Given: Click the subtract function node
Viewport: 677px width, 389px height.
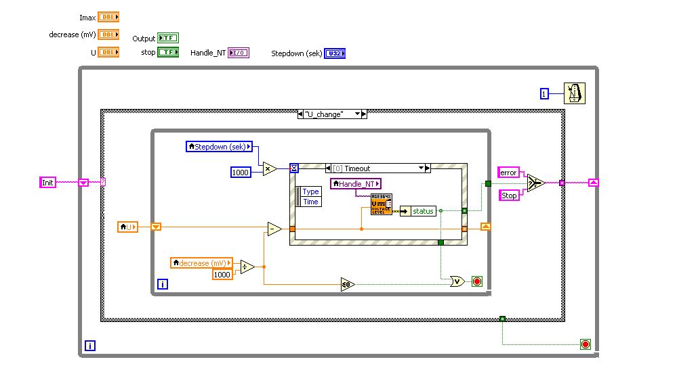Looking at the screenshot, I should tap(274, 229).
